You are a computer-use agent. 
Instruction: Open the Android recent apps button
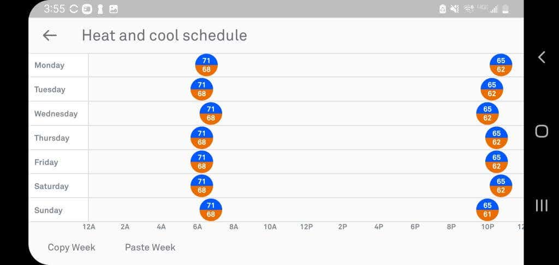542,205
